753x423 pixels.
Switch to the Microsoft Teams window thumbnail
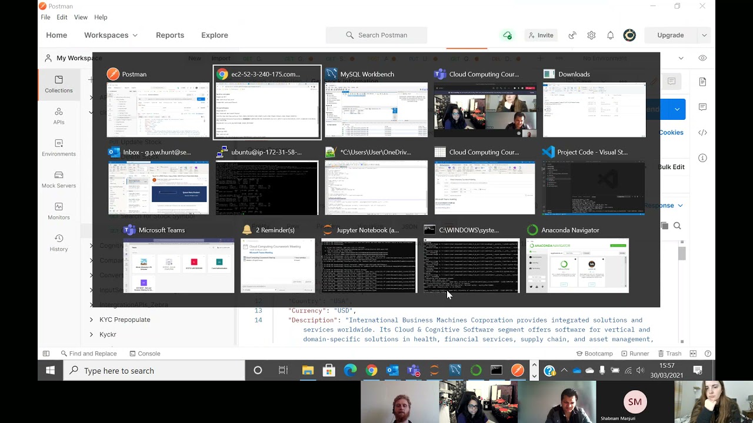click(x=178, y=266)
